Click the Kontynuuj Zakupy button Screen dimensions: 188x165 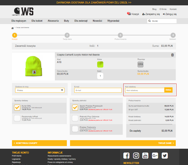pyautogui.click(x=39, y=143)
